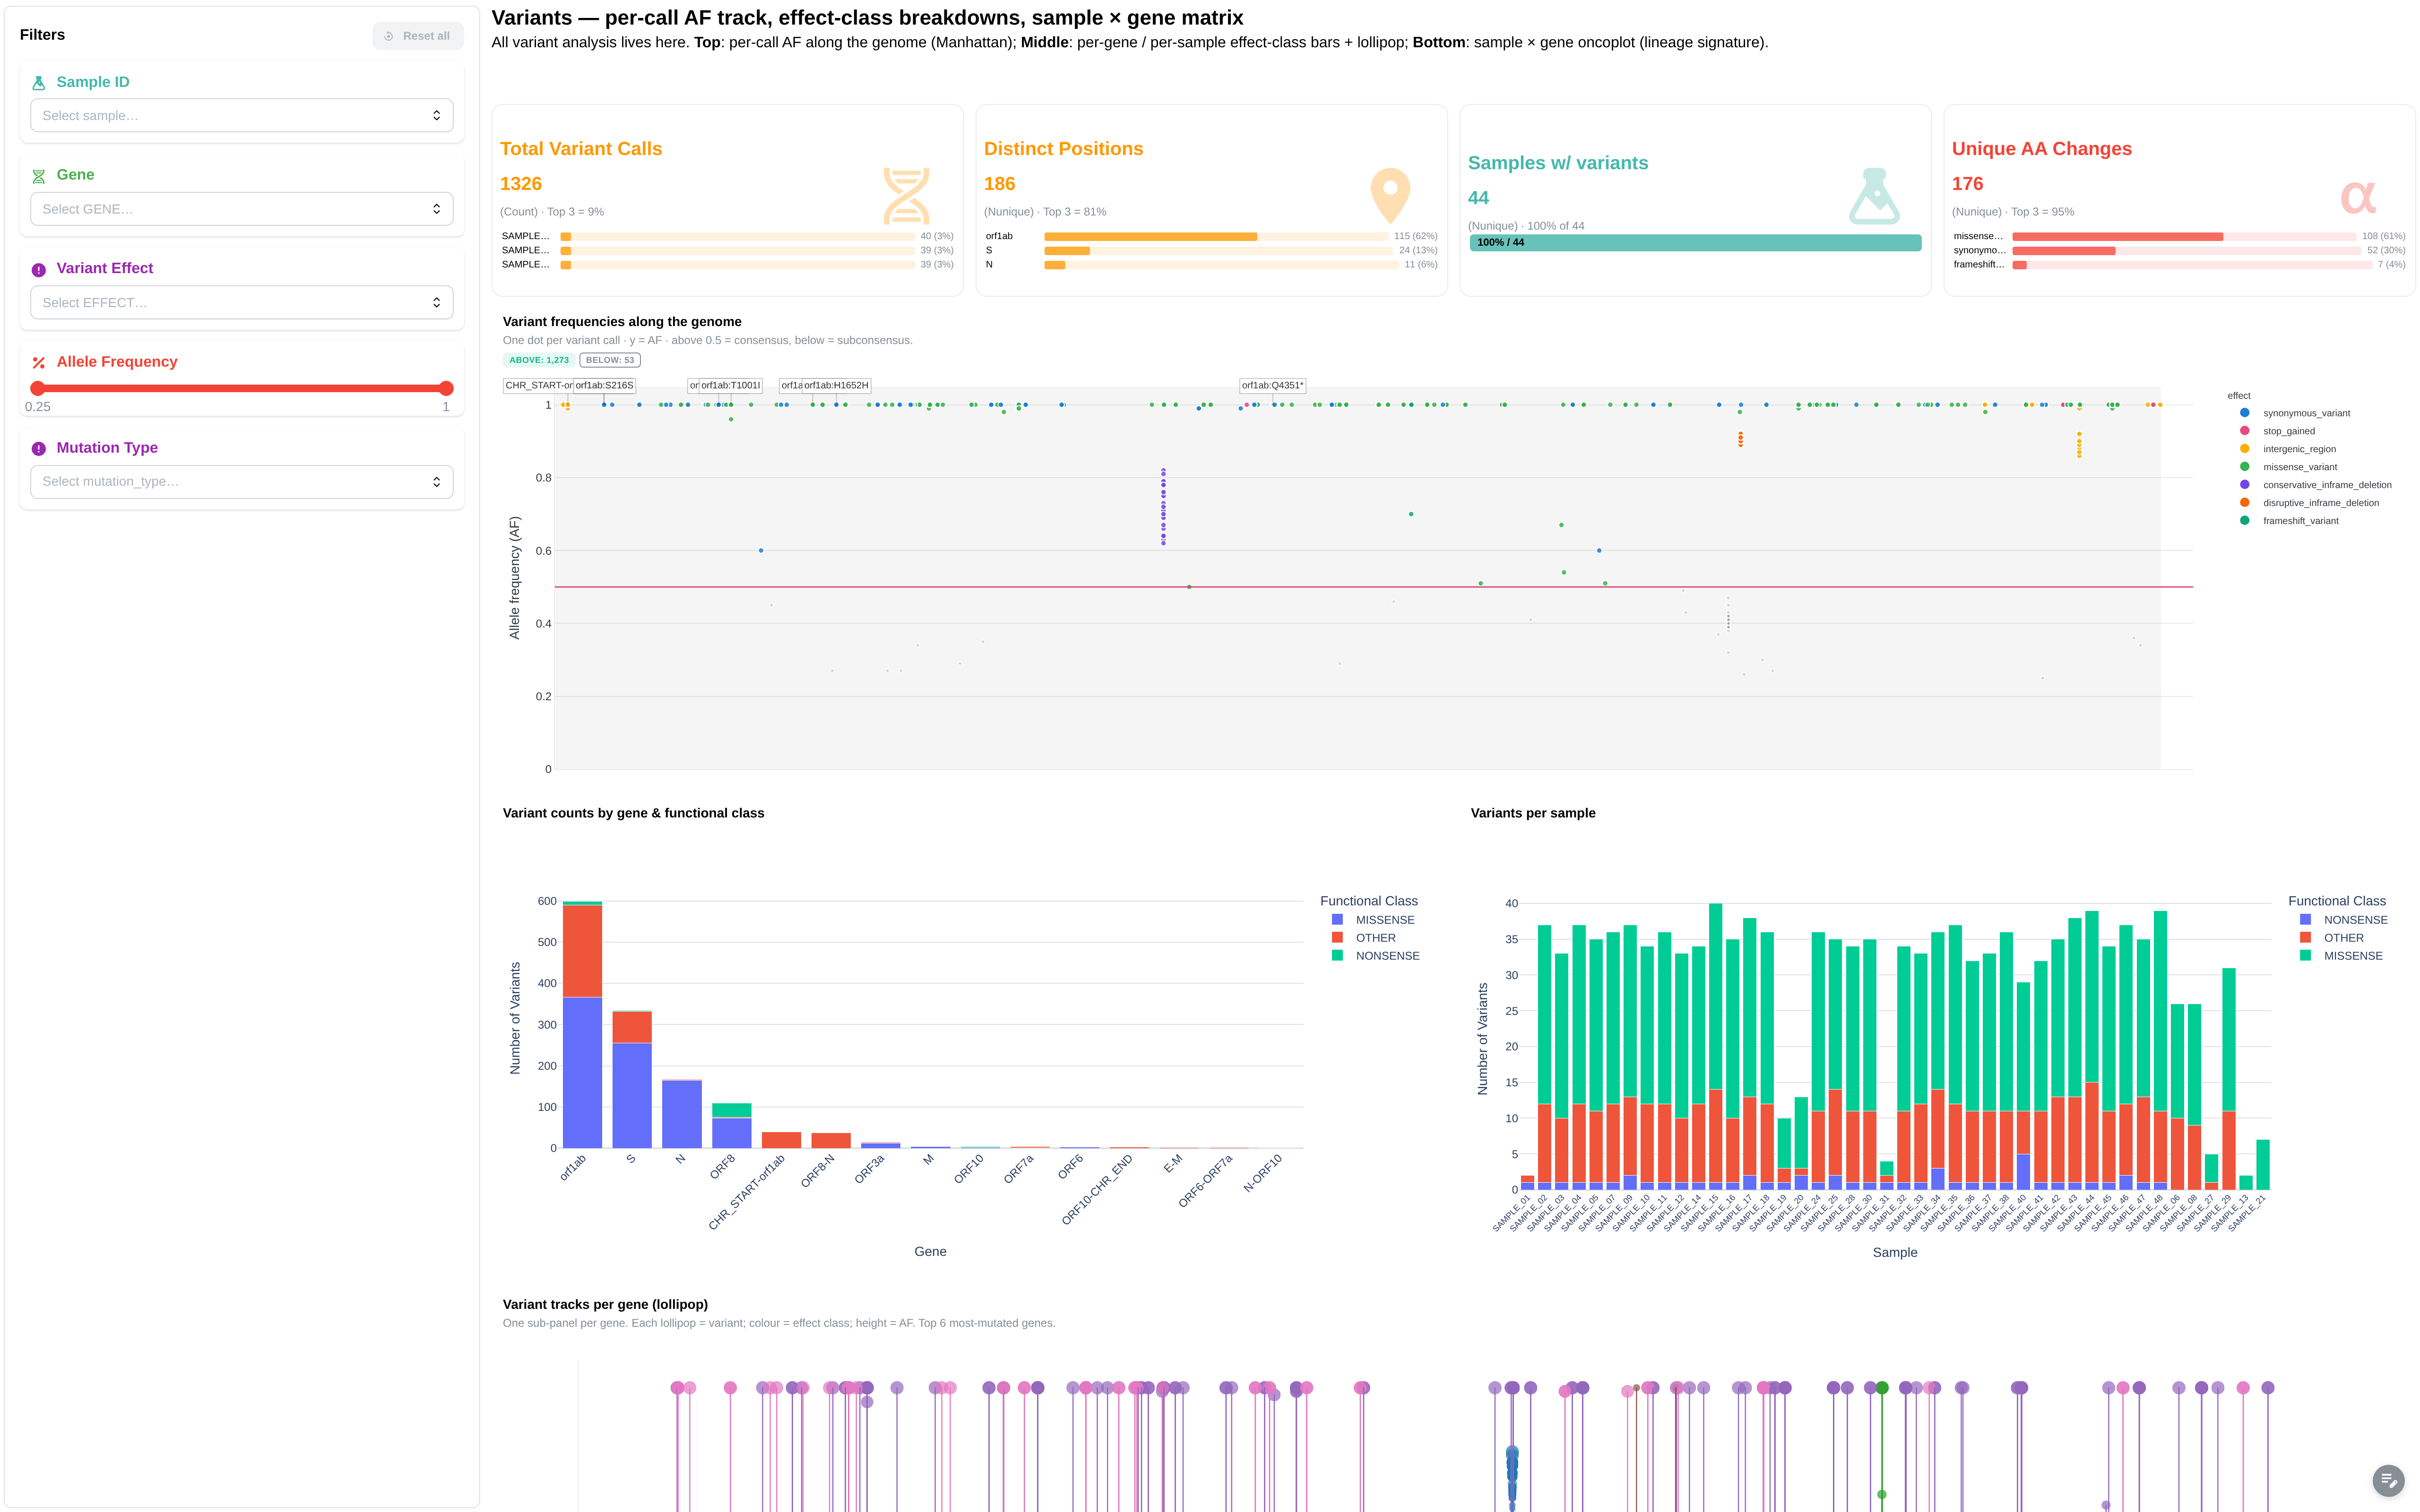Expand the Select GENE dropdown
Image resolution: width=2420 pixels, height=1512 pixels.
click(x=242, y=209)
